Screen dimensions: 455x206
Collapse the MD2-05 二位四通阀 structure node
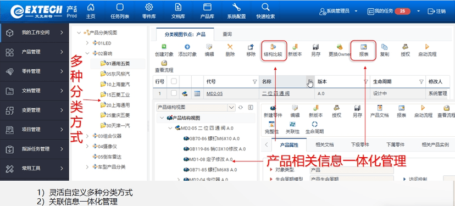[x=170, y=128]
